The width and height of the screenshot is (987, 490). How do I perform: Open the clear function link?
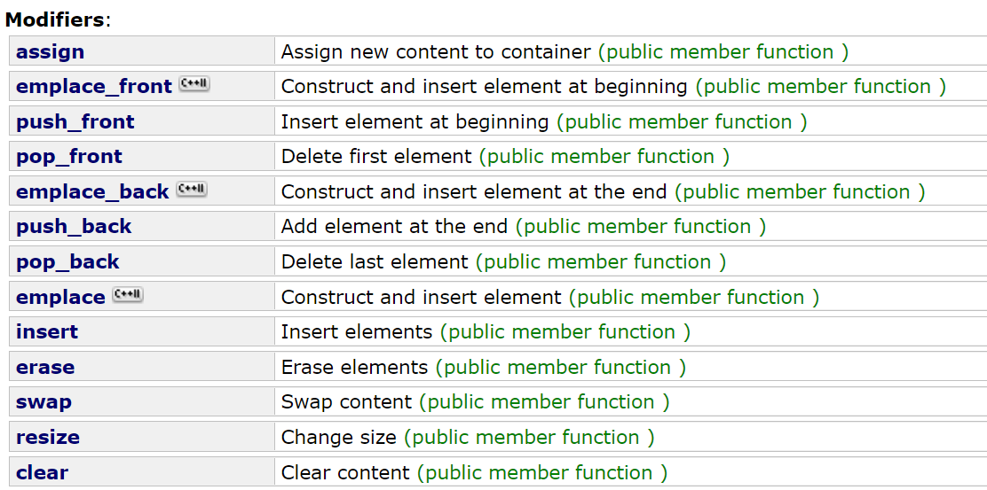coord(42,473)
